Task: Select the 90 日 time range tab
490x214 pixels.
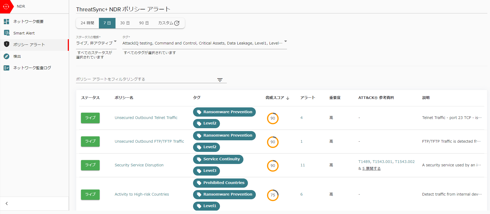Action: 144,23
